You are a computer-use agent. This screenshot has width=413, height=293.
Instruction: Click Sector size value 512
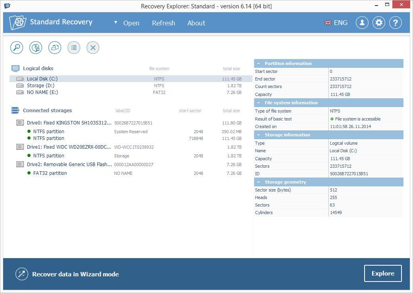(334, 190)
